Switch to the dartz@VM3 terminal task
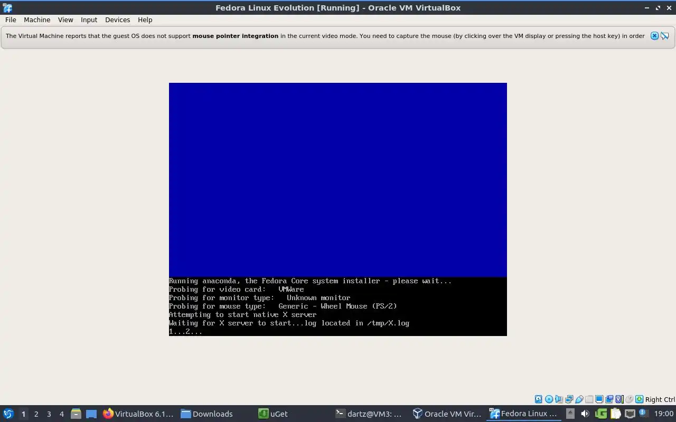Viewport: 676px width, 422px height. tap(369, 414)
